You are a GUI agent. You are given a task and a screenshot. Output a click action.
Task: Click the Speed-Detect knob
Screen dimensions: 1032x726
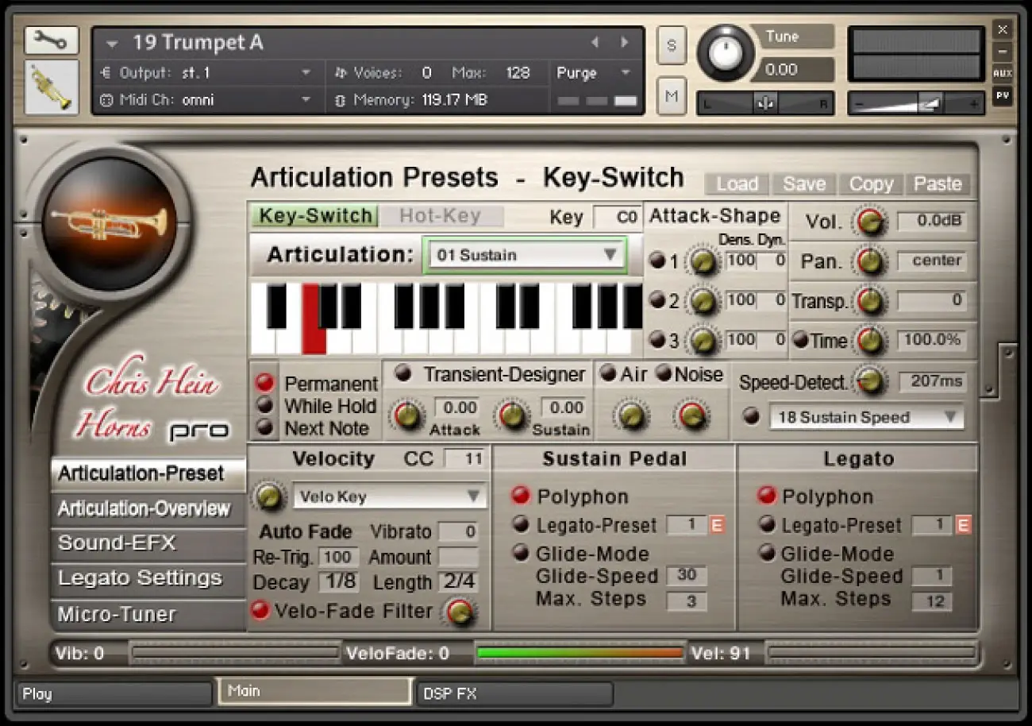(871, 381)
